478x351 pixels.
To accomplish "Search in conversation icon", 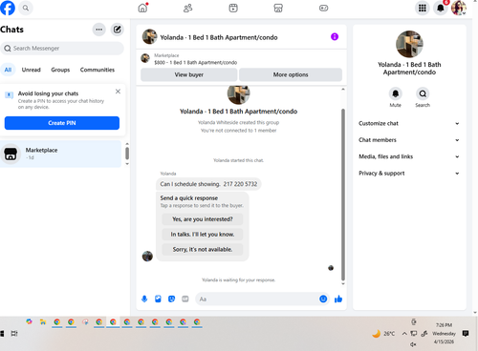I will [423, 93].
